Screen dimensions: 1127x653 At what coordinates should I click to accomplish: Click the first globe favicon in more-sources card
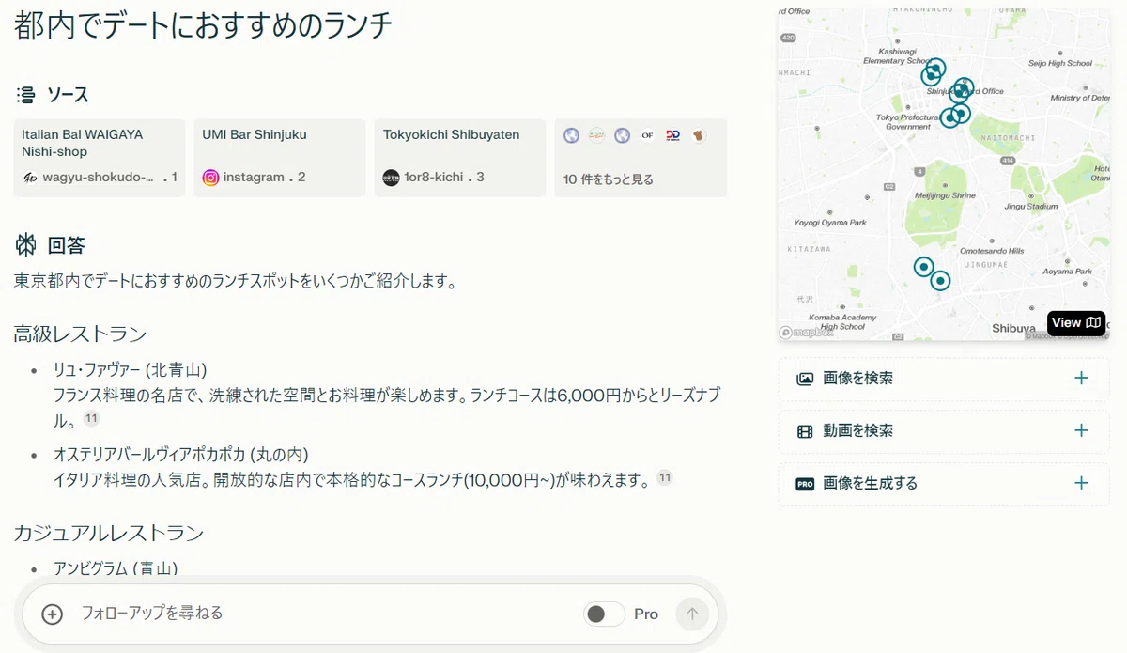click(x=571, y=135)
